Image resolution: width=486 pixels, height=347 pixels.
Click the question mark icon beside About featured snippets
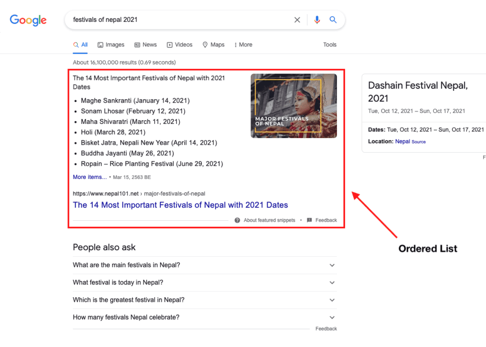pos(237,220)
